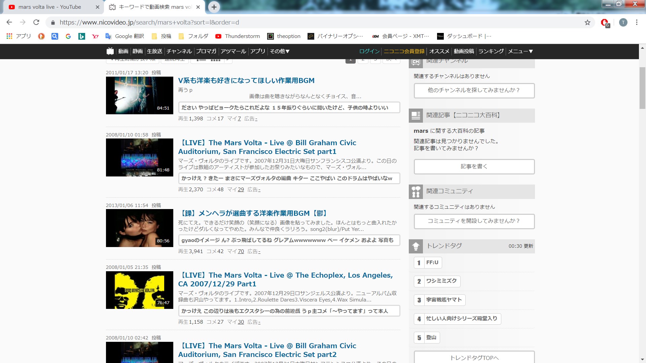This screenshot has width=646, height=363.
Task: Click the site lock icon in address bar
Action: point(53,23)
